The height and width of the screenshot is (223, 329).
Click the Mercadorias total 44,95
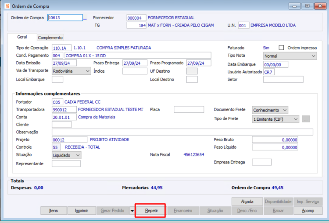(x=157, y=188)
